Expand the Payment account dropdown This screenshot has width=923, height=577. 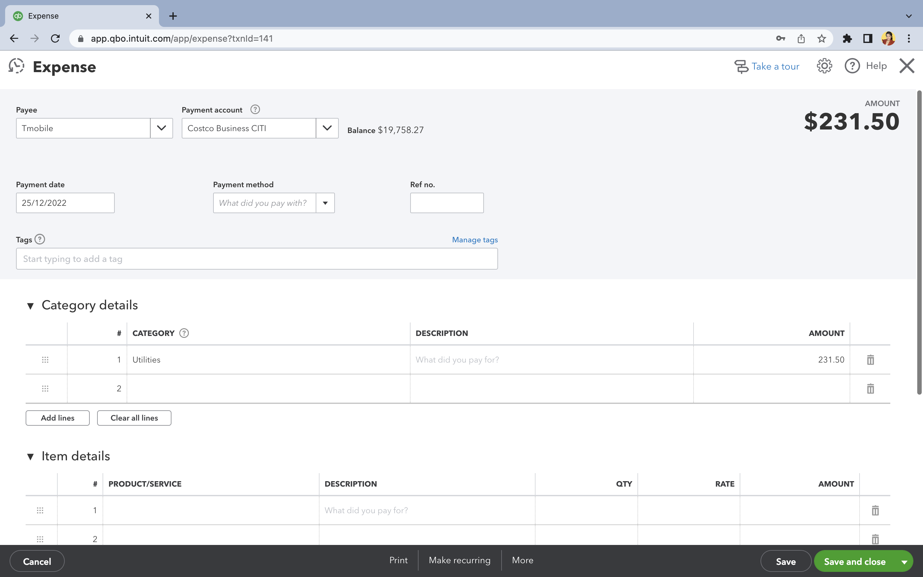click(327, 128)
